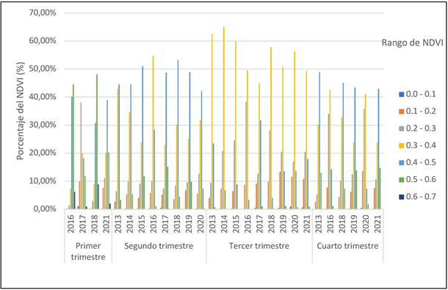Click year 2017 under Segundo trimestre
Viewport: 448px width, 290px height.
(x=165, y=224)
